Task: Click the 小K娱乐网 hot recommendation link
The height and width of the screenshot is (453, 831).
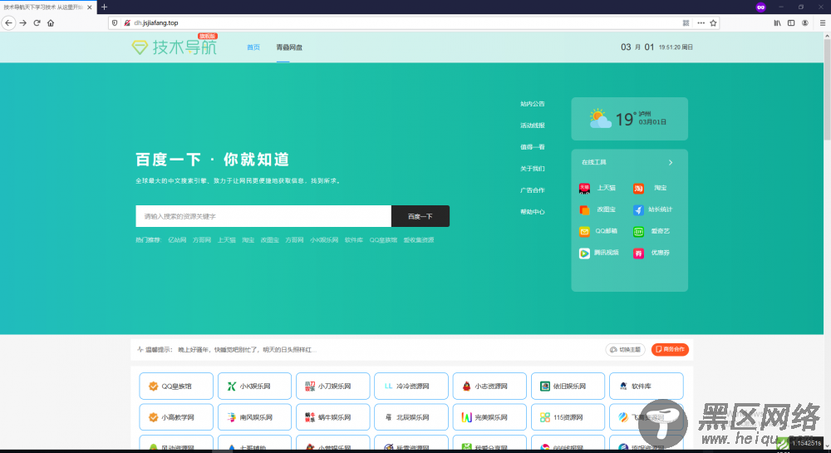Action: pos(324,240)
